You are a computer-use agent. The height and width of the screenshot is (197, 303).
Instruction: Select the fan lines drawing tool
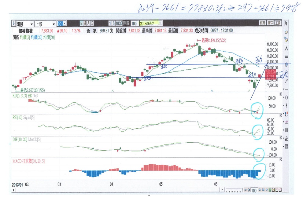[286, 138]
